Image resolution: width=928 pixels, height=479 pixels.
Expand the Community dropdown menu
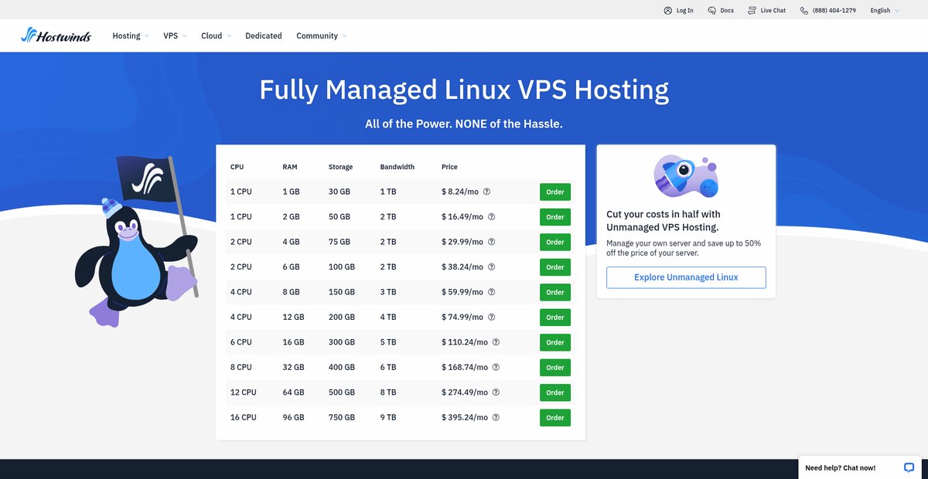click(321, 36)
